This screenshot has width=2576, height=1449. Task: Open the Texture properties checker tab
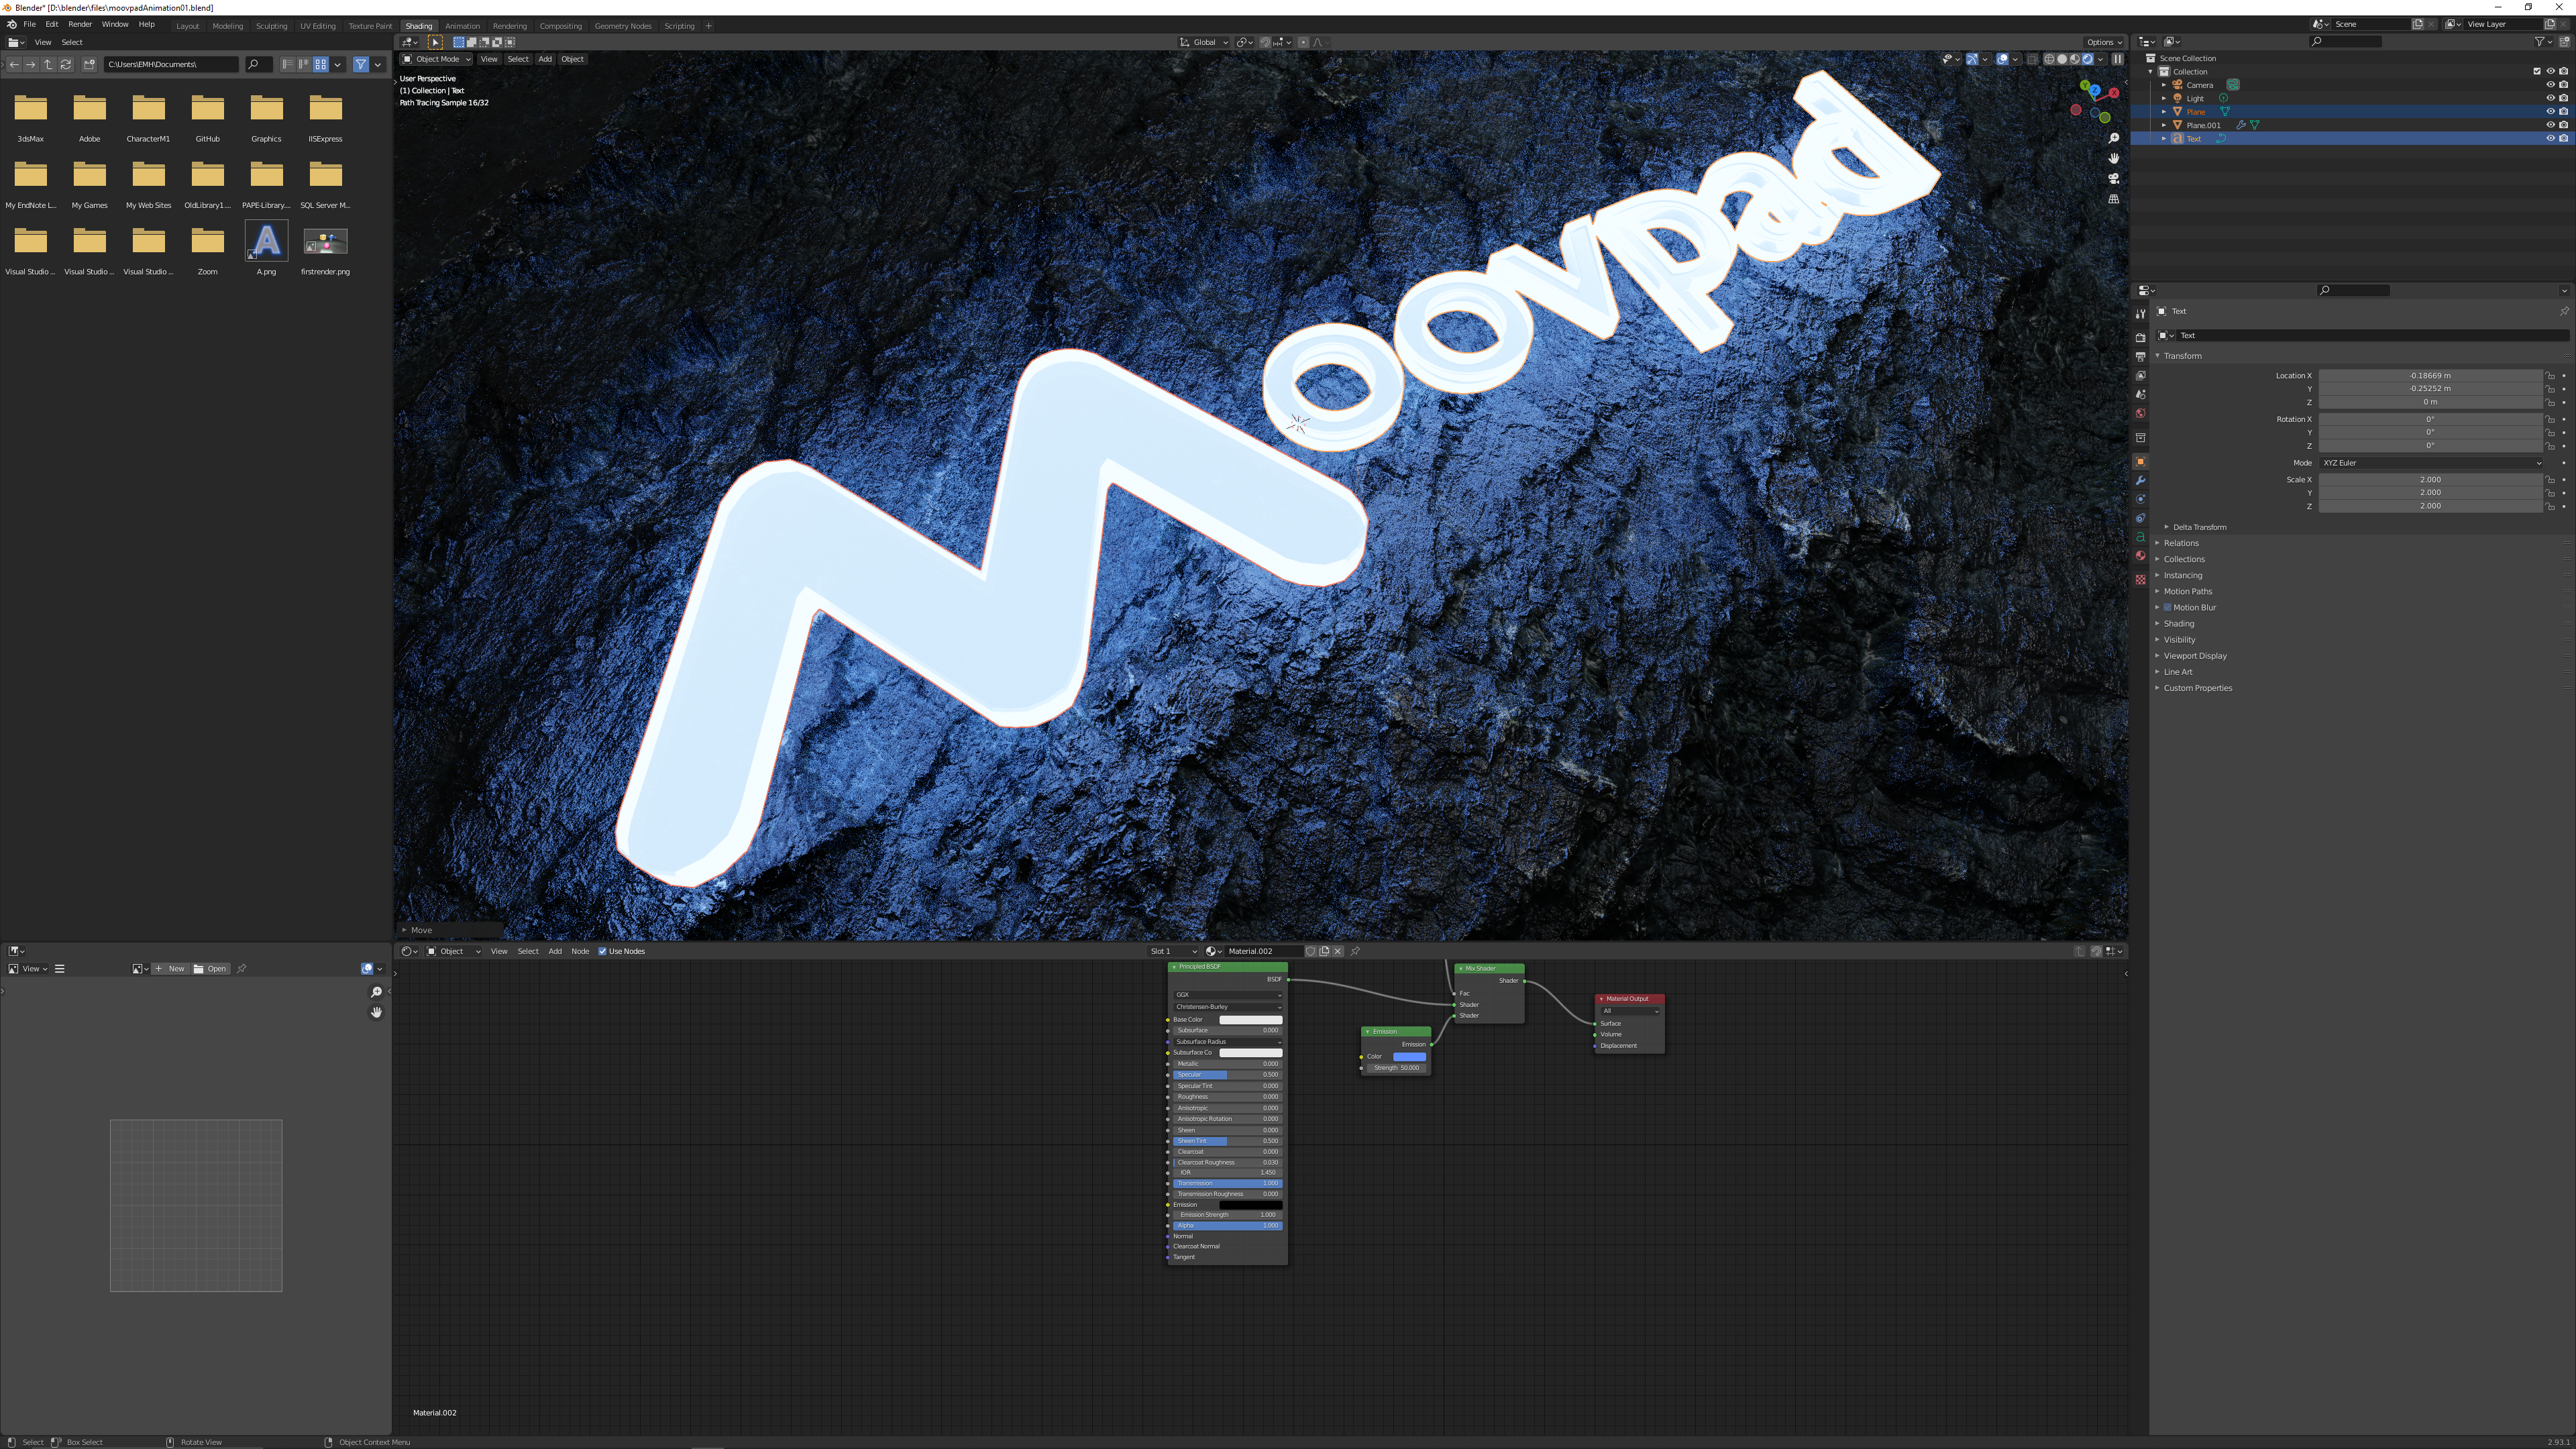point(2140,580)
